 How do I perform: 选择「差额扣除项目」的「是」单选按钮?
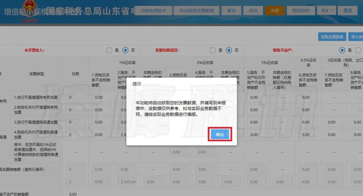point(212,50)
